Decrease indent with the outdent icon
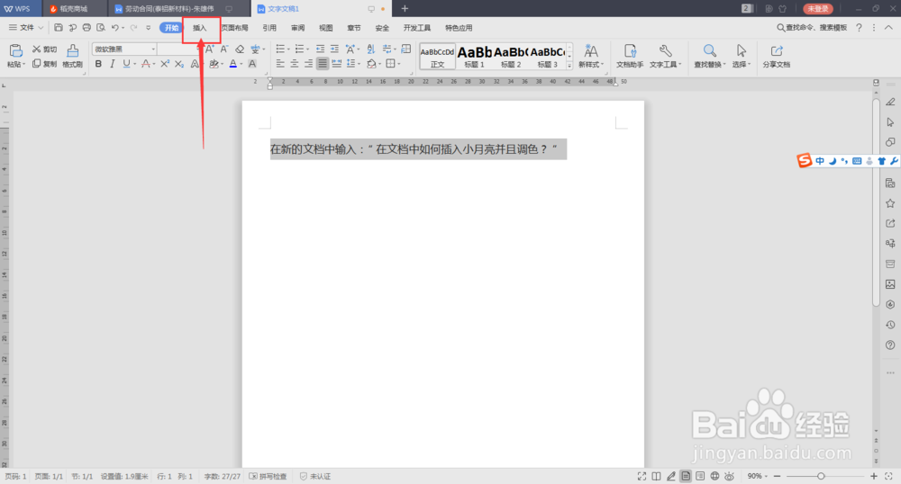This screenshot has height=484, width=901. point(320,49)
